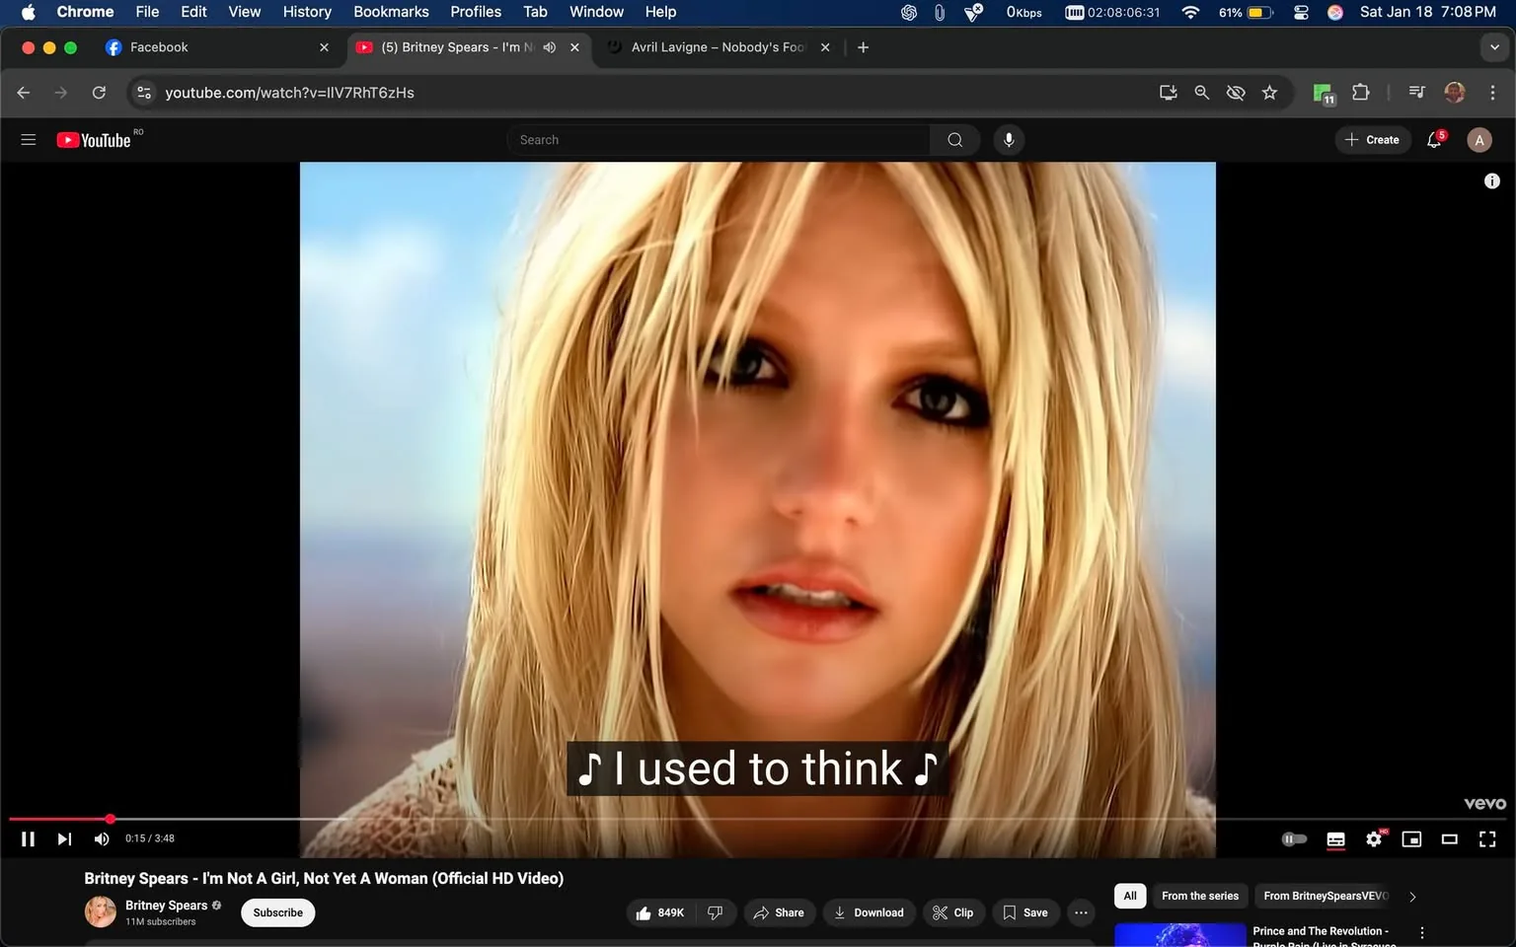Bookmark this page with the star icon
This screenshot has width=1516, height=947.
click(x=1269, y=92)
